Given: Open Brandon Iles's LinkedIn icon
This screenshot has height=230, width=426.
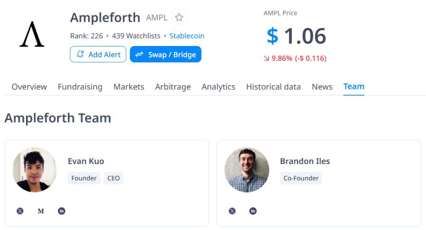Looking at the screenshot, I should click(253, 211).
